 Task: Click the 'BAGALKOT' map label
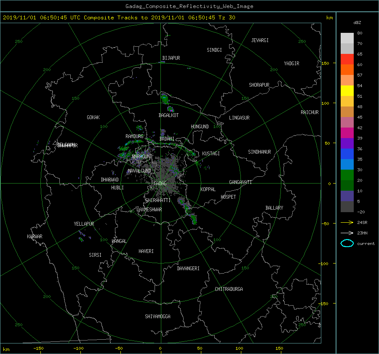[168, 115]
